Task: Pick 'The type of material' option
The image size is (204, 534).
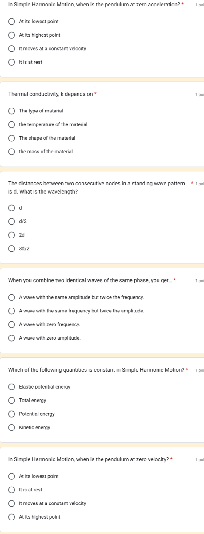Action: pyautogui.click(x=11, y=111)
